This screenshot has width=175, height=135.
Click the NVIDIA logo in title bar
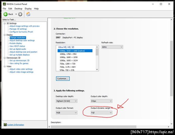[4, 4]
